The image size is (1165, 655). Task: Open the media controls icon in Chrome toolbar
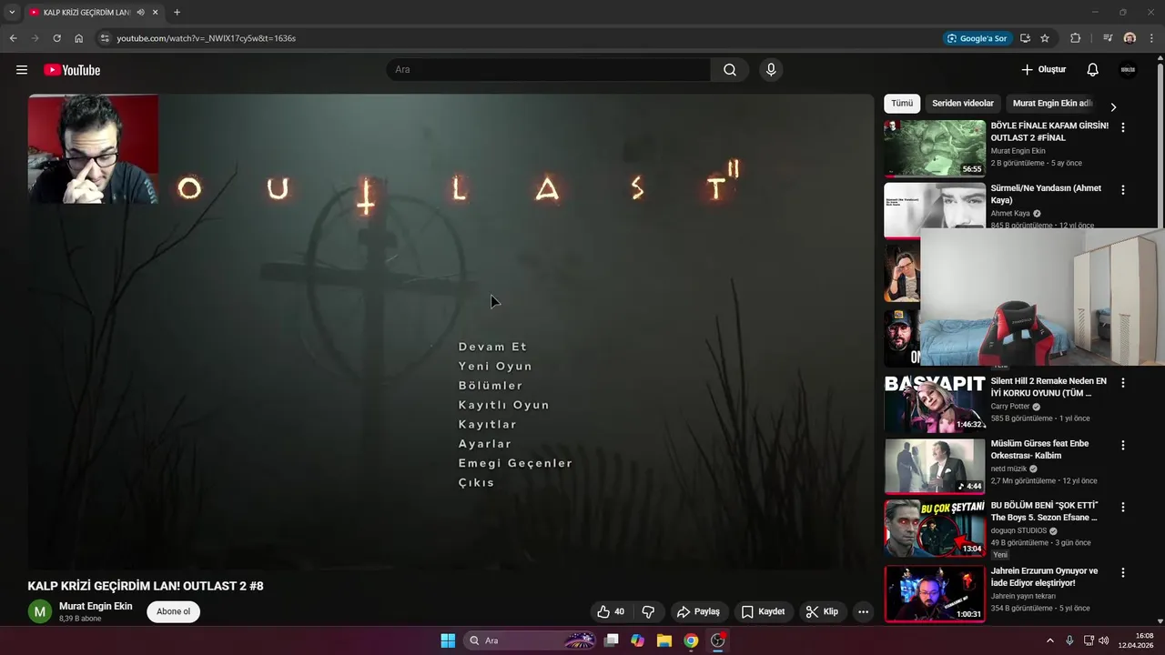point(1108,38)
